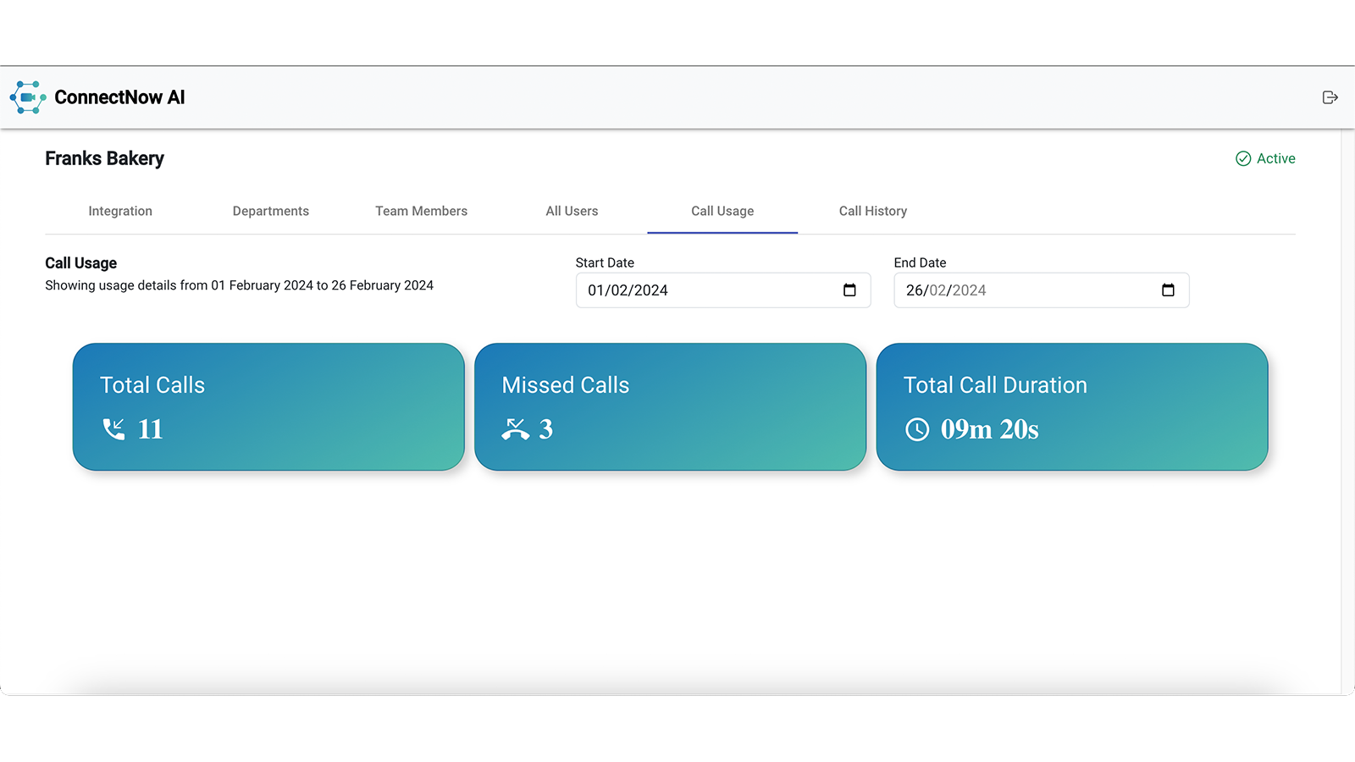
Task: Click the green Active checkmark icon
Action: pos(1243,158)
